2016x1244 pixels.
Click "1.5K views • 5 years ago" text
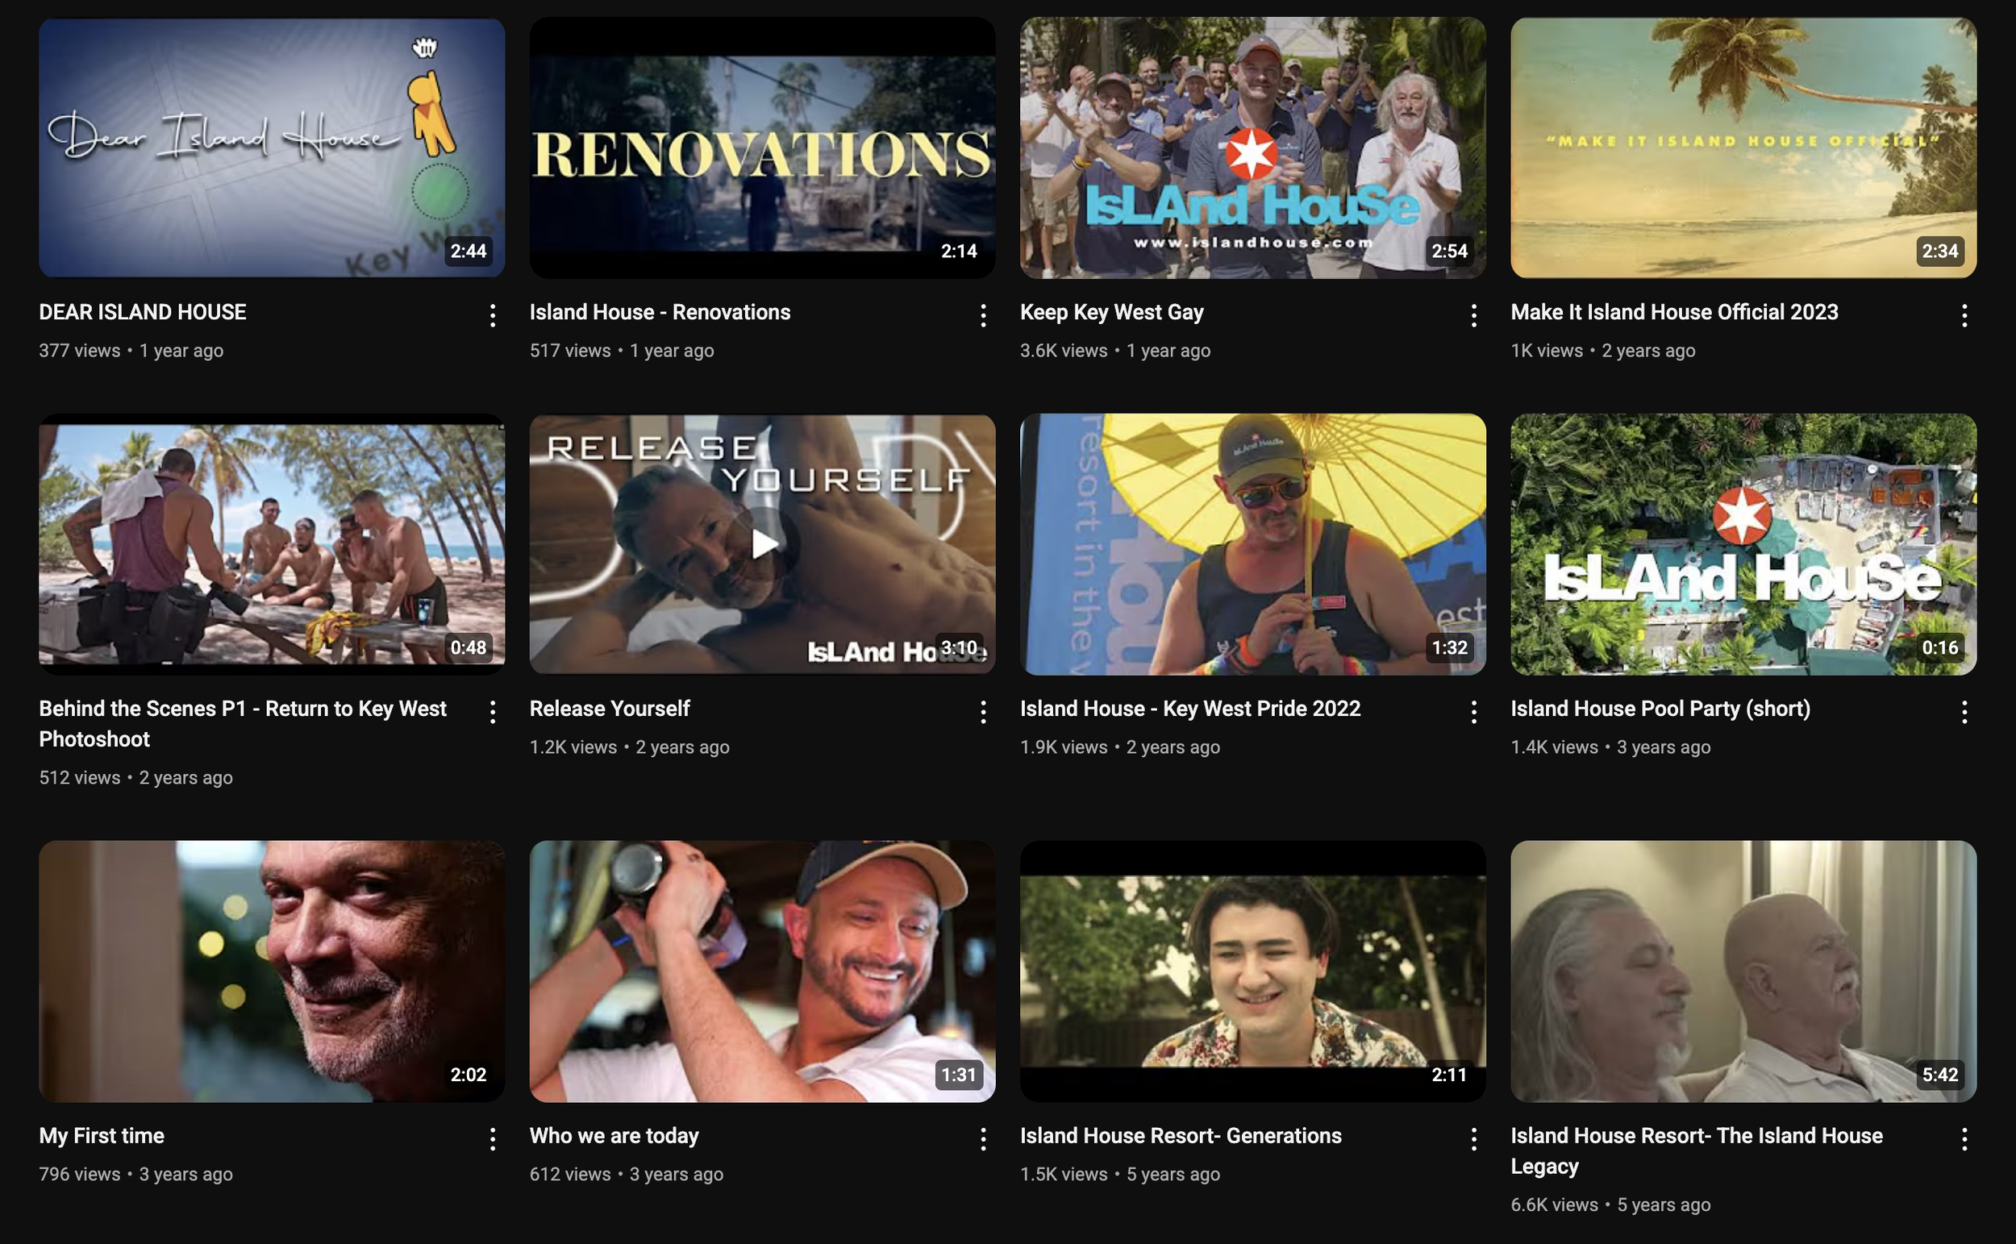1120,1174
